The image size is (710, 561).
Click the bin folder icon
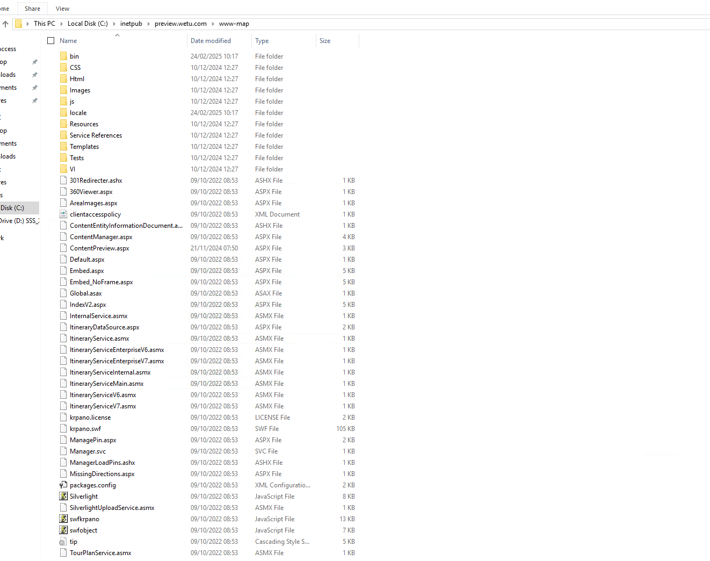click(63, 56)
